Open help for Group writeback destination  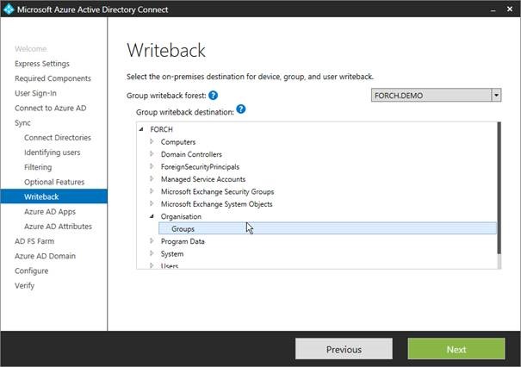click(x=241, y=109)
